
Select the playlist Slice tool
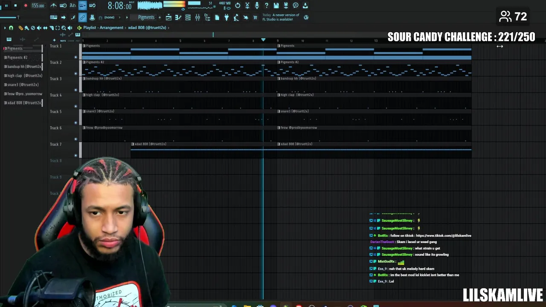pos(52,28)
